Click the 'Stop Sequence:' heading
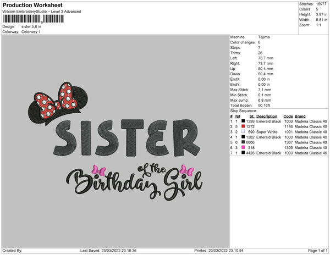 click(243, 111)
